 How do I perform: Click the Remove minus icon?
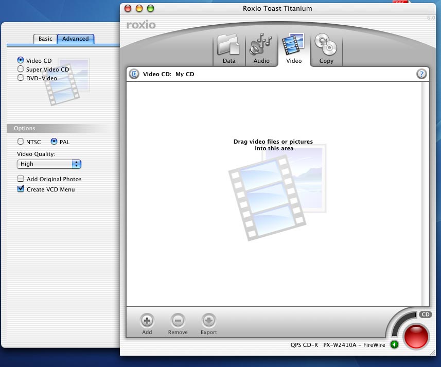(178, 321)
